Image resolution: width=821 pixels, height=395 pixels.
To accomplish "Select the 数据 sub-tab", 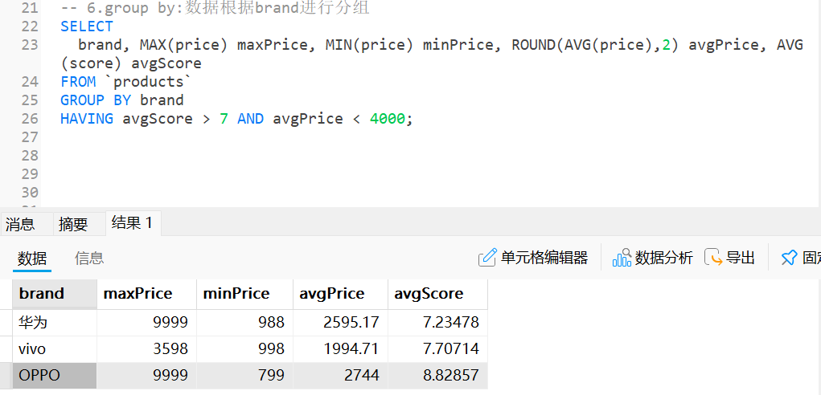I will click(32, 258).
